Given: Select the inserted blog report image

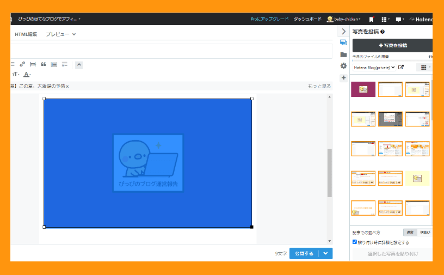Looking at the screenshot, I should pos(148,163).
